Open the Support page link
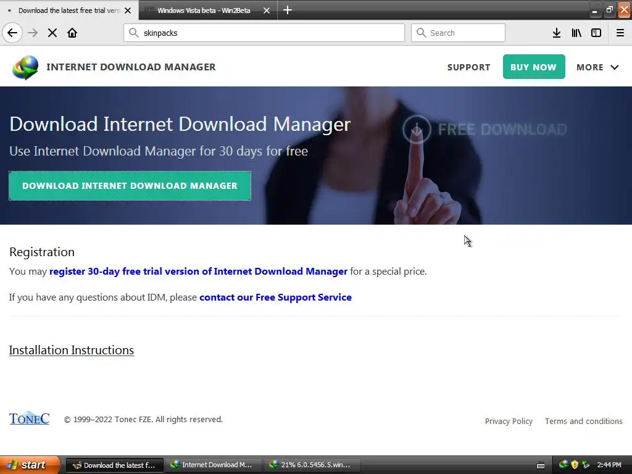This screenshot has width=632, height=474. [469, 67]
